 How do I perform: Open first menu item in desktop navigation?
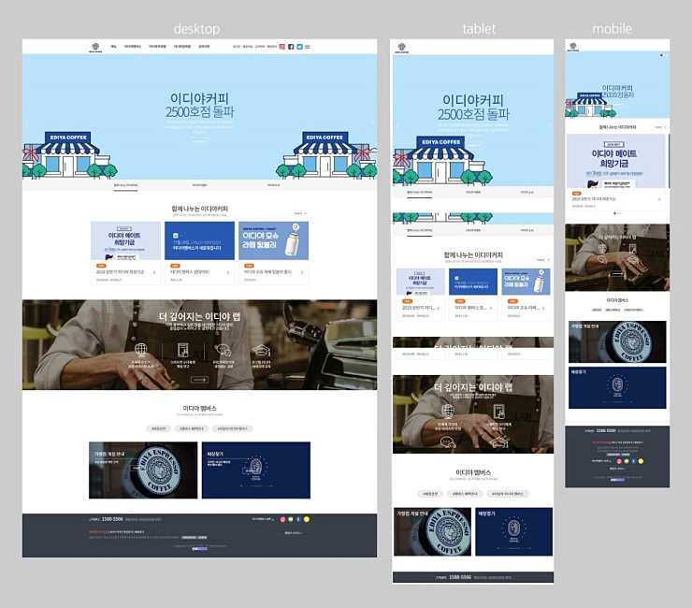pyautogui.click(x=113, y=47)
